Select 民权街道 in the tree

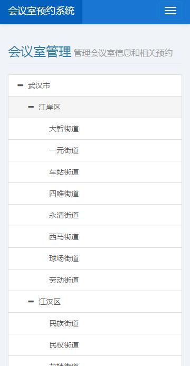95,345
